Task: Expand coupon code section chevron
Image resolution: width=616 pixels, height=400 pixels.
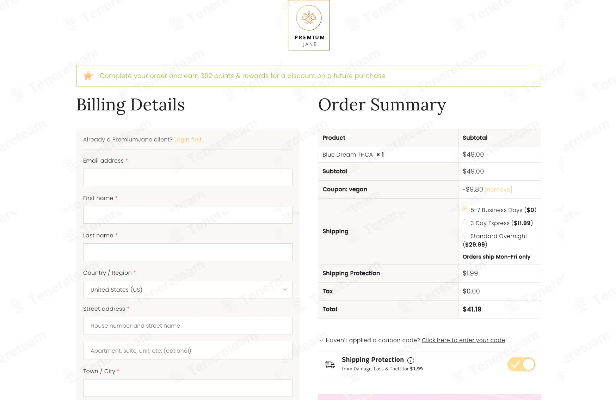Action: pyautogui.click(x=321, y=340)
